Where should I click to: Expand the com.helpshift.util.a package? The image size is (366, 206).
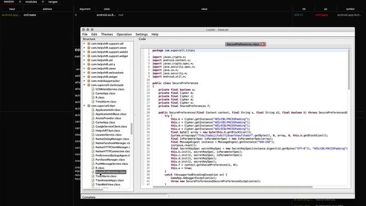[x=84, y=64]
